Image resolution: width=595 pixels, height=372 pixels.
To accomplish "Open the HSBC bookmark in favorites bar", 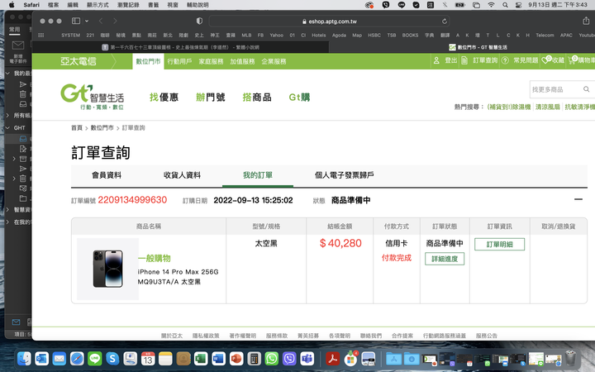I will (374, 35).
